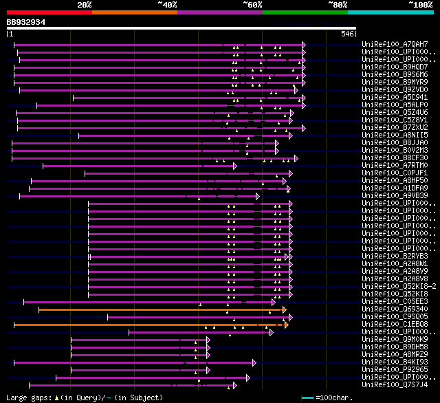Click the arrowhead ending the C0SEE3 alignment
This screenshot has width=440, height=403.
pos(274,303)
